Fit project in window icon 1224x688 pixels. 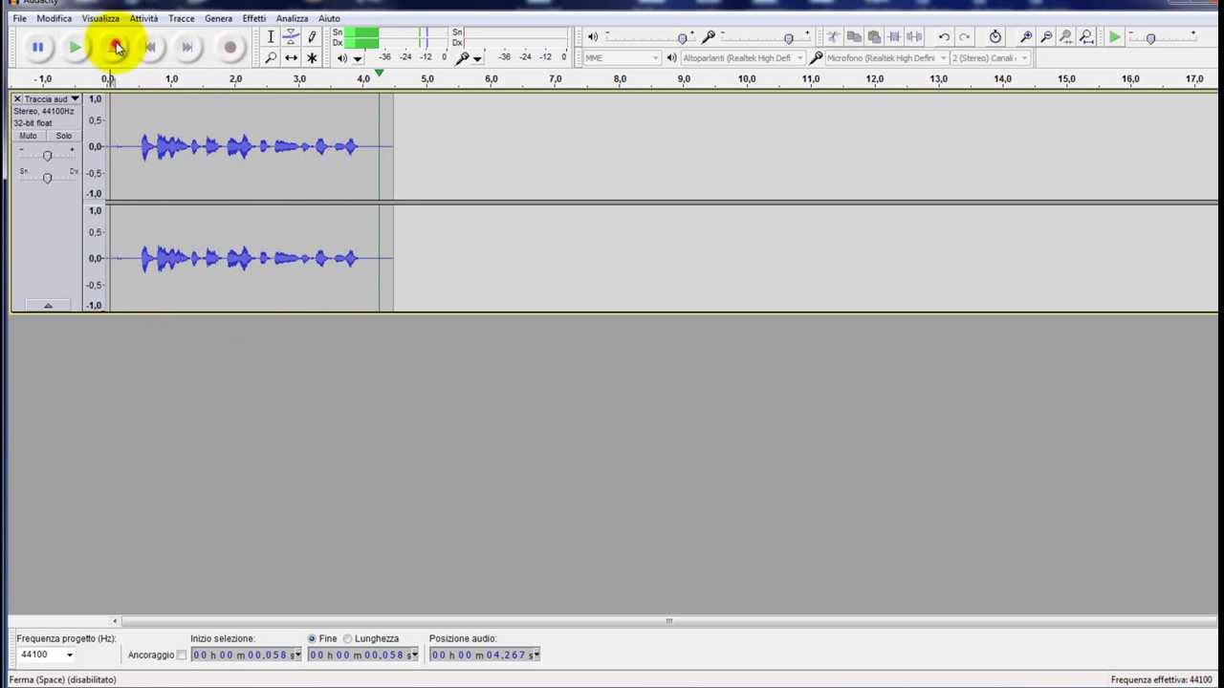coord(1086,36)
